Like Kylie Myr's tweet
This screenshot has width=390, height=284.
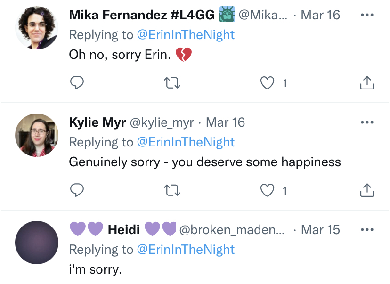click(x=268, y=190)
